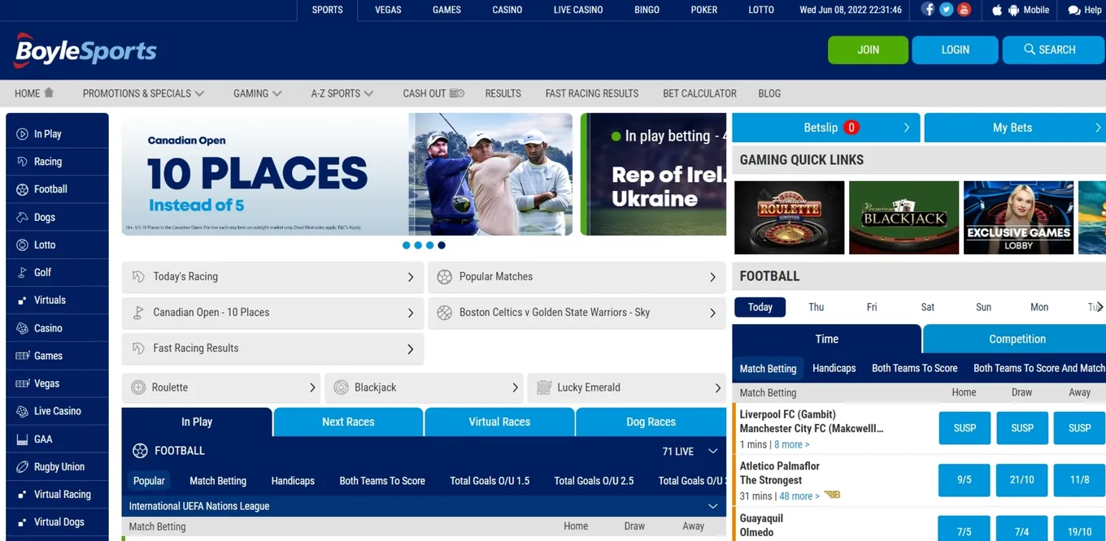The width and height of the screenshot is (1106, 541).
Task: Open the BoyleSports Twitter icon
Action: coord(946,10)
